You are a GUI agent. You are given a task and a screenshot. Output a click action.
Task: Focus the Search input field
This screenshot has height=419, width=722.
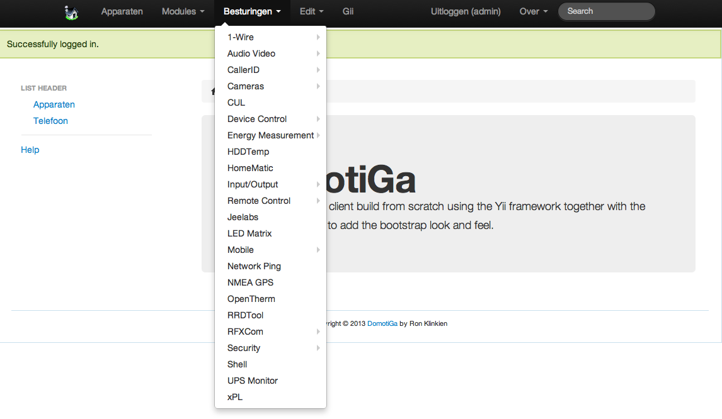point(606,11)
